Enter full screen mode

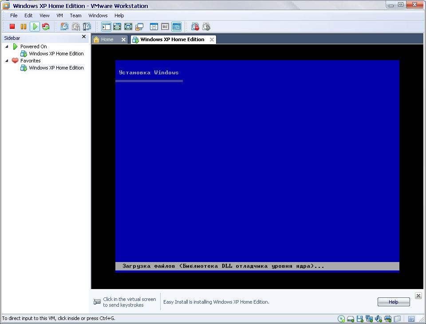[128, 27]
